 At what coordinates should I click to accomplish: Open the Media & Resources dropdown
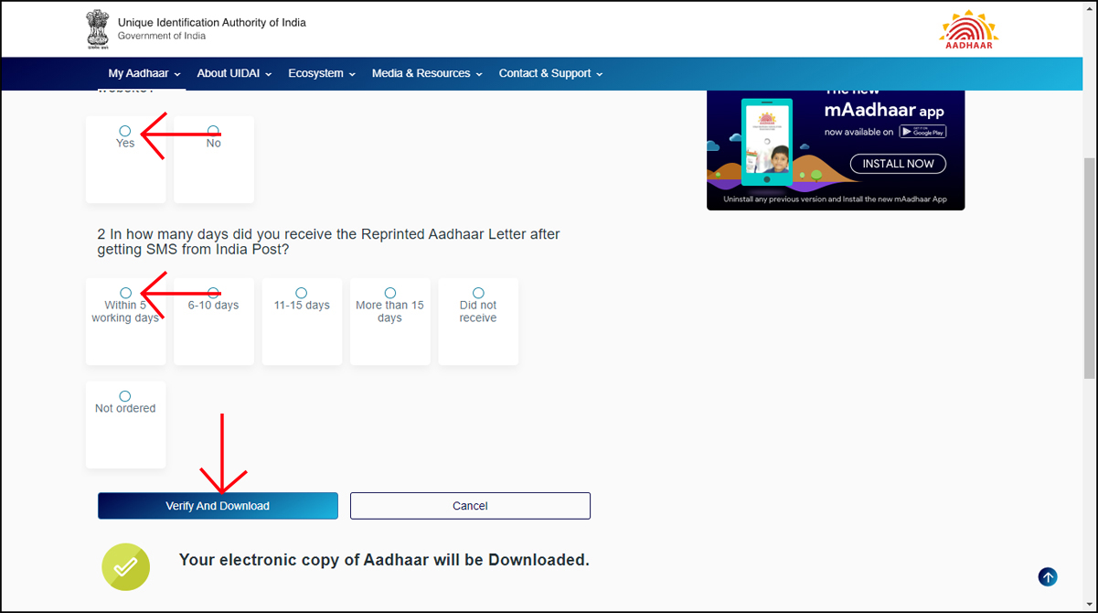(x=426, y=73)
